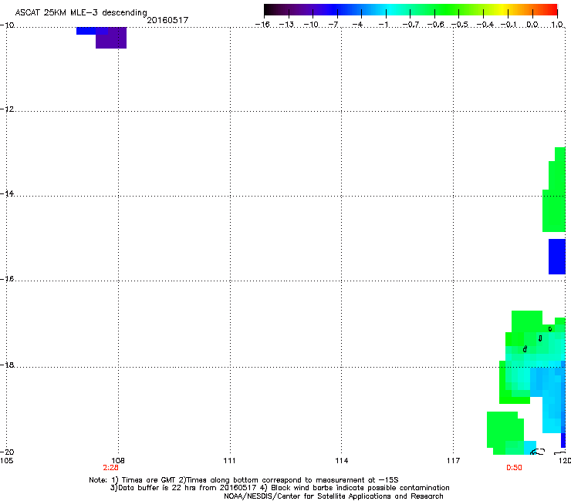Click colorbar tick label -0.5
Viewport: 571px width, 501px height.
point(460,25)
